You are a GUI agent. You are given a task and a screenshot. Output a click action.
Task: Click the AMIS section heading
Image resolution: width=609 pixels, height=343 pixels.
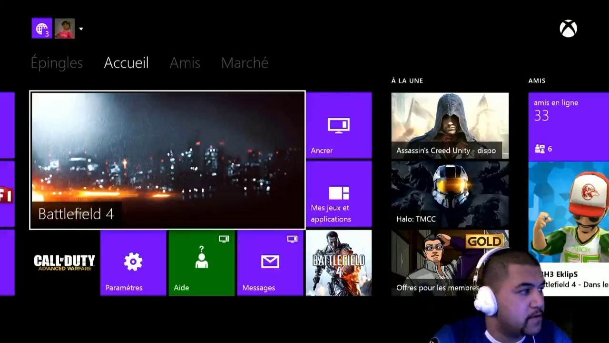pos(537,81)
